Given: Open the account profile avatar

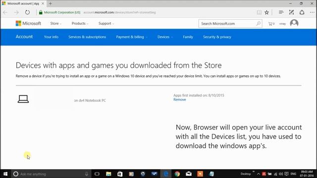Looking at the screenshot, I should (294, 23).
